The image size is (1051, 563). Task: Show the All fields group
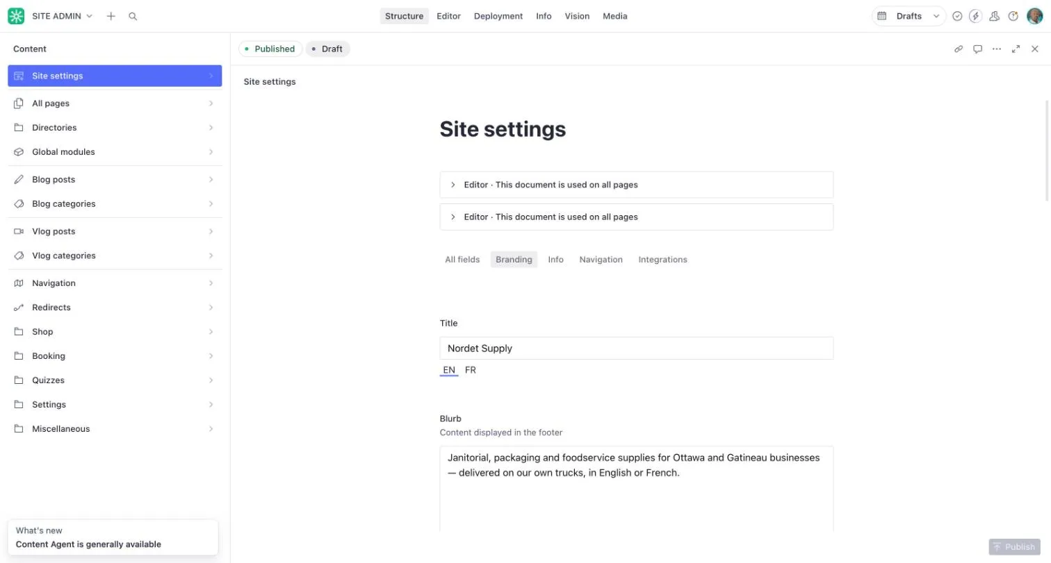pyautogui.click(x=462, y=260)
